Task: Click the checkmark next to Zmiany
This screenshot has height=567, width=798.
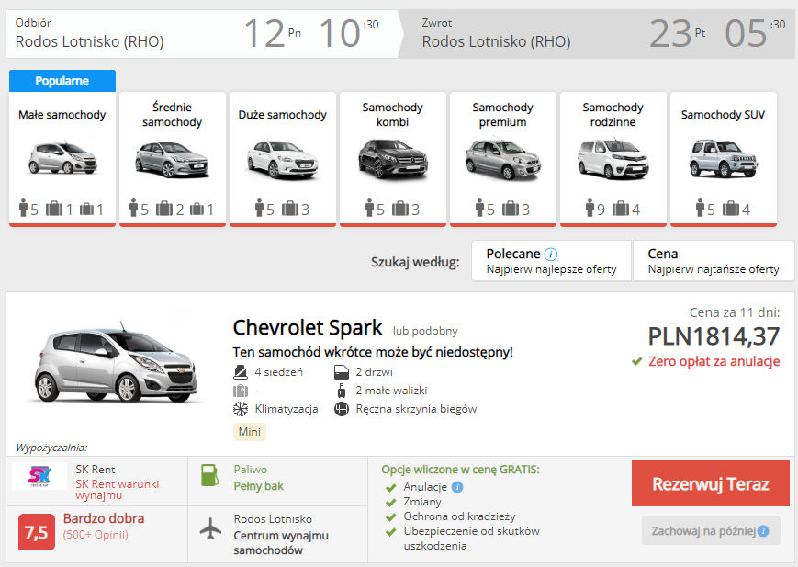Action: pyautogui.click(x=391, y=503)
